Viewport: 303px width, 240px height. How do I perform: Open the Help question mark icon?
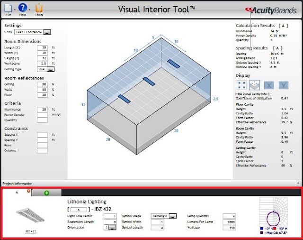click(x=22, y=8)
